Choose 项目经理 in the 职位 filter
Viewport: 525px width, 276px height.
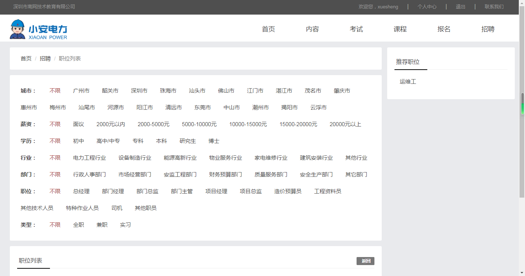point(216,191)
